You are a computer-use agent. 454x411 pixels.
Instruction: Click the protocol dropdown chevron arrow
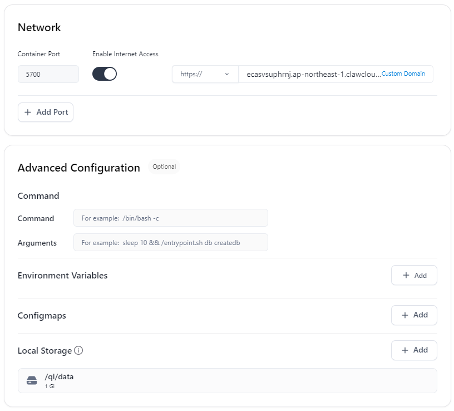pyautogui.click(x=227, y=74)
